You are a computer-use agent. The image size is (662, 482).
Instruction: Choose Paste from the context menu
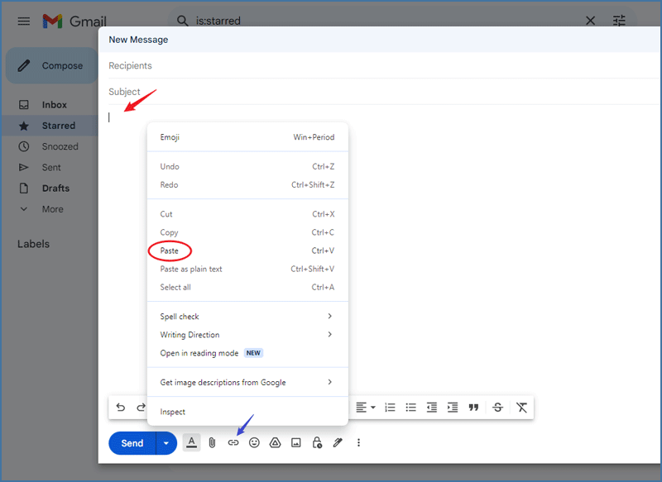click(247, 251)
